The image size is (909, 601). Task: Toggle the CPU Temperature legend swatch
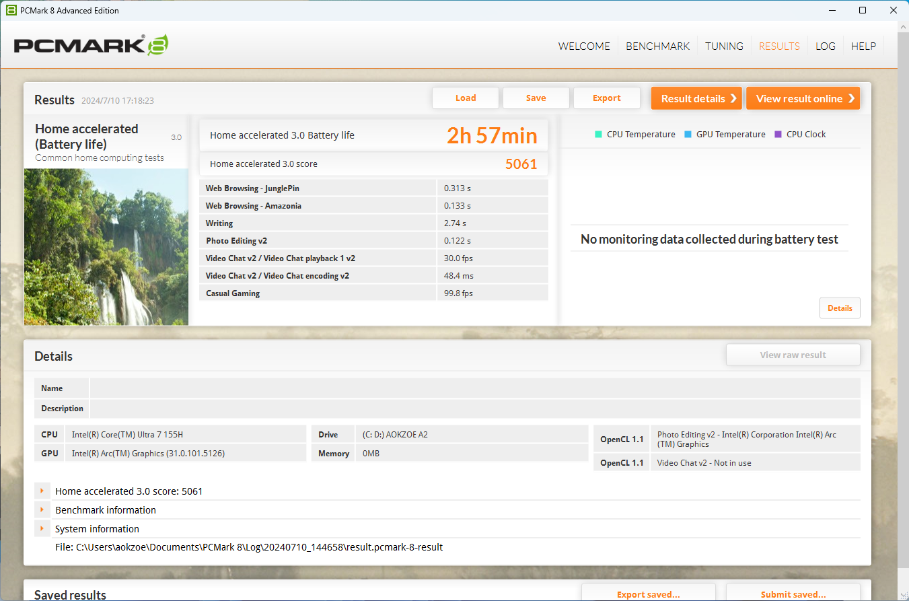598,134
